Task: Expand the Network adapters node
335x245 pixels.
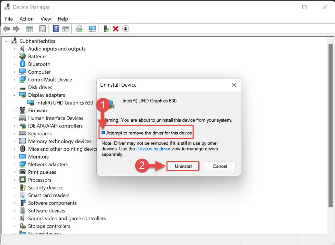Action: pyautogui.click(x=14, y=164)
